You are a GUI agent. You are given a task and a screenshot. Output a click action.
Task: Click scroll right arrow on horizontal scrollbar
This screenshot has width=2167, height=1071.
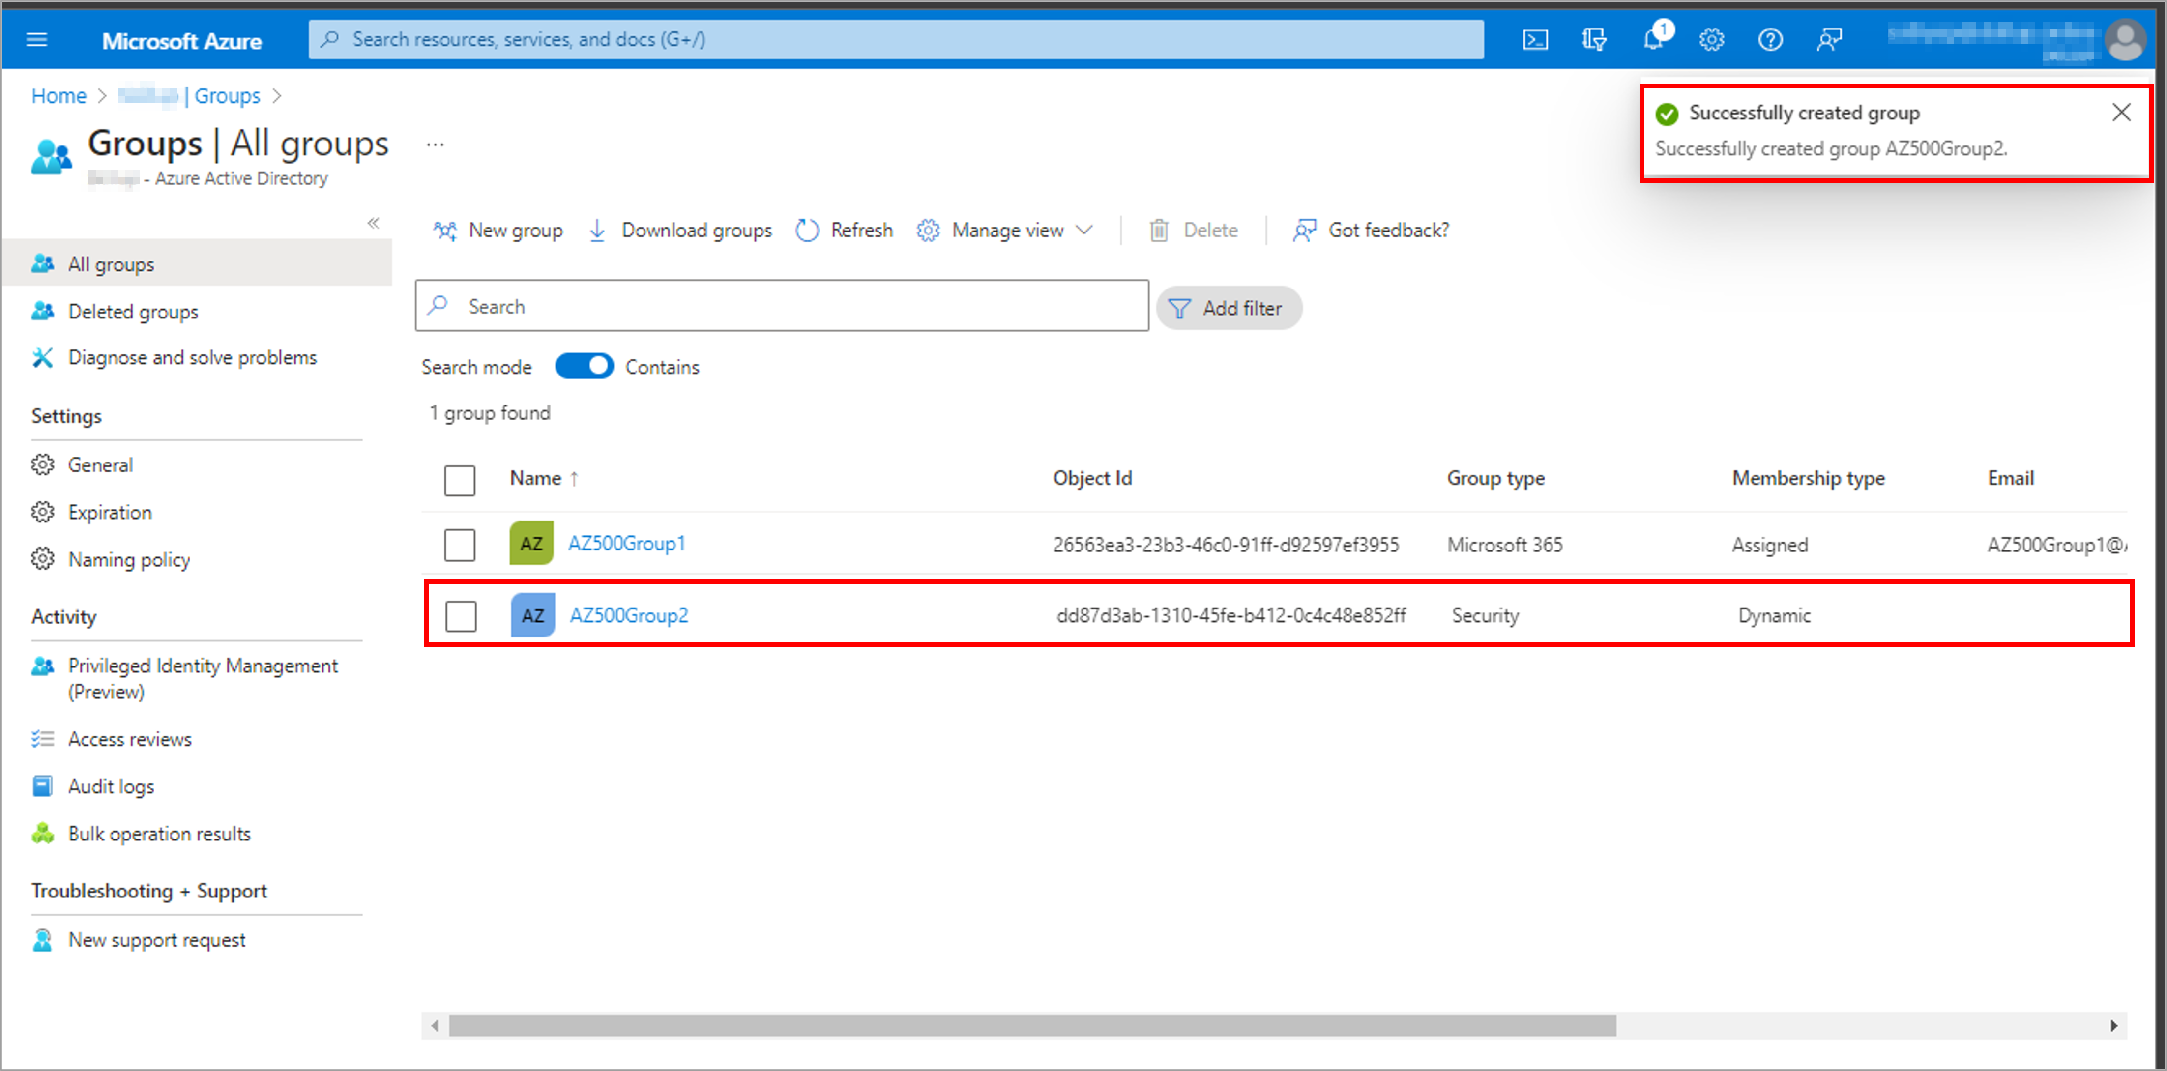[2113, 1026]
